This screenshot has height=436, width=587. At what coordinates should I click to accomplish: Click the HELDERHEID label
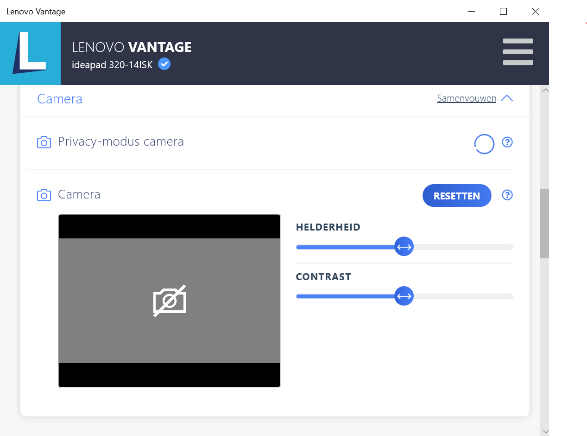(x=328, y=227)
